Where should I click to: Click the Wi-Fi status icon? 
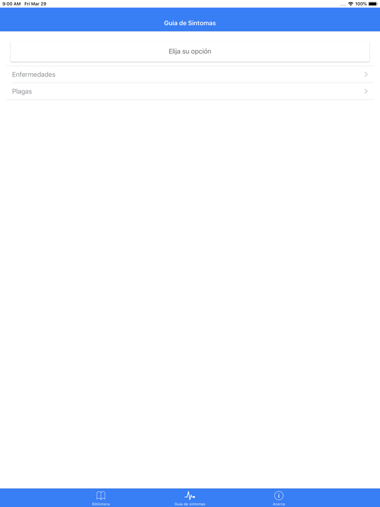351,4
